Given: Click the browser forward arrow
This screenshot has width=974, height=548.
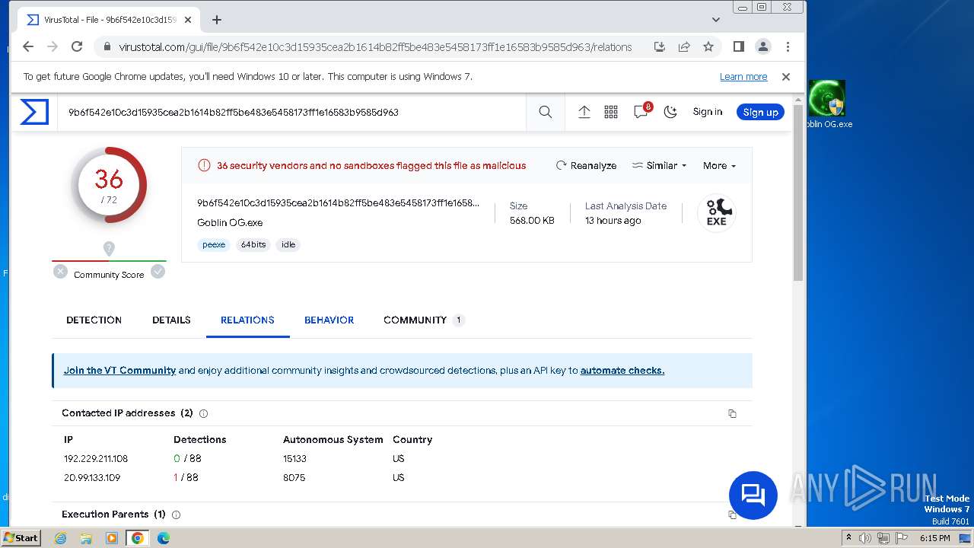Looking at the screenshot, I should click(x=53, y=46).
